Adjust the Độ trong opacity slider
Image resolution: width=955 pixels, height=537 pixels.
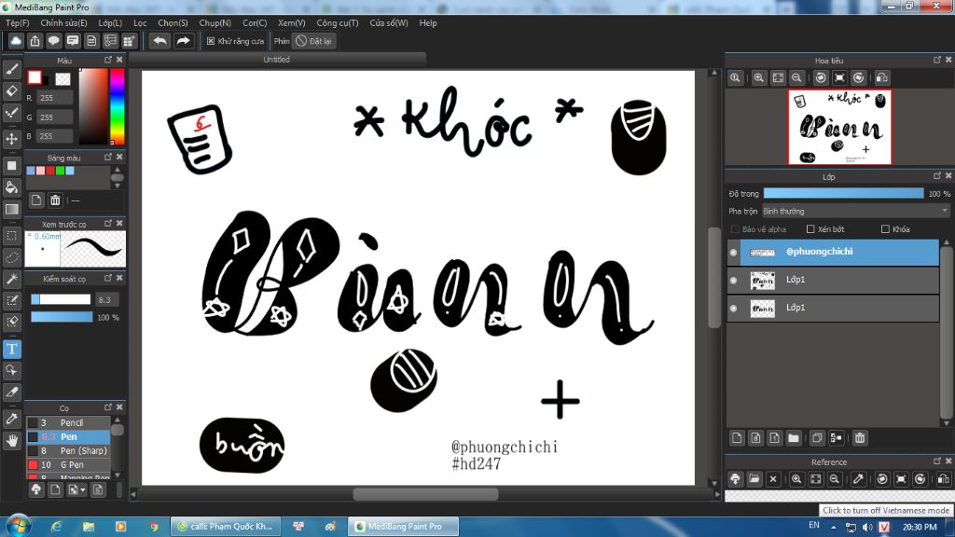click(843, 194)
